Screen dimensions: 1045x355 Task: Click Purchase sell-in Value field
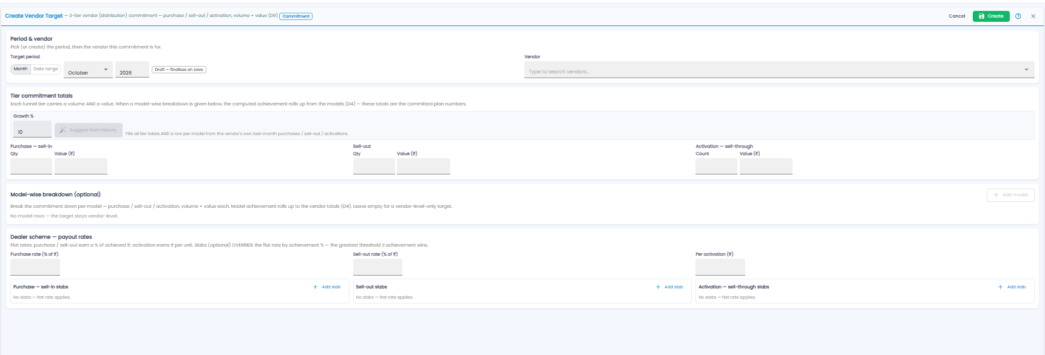coord(81,167)
